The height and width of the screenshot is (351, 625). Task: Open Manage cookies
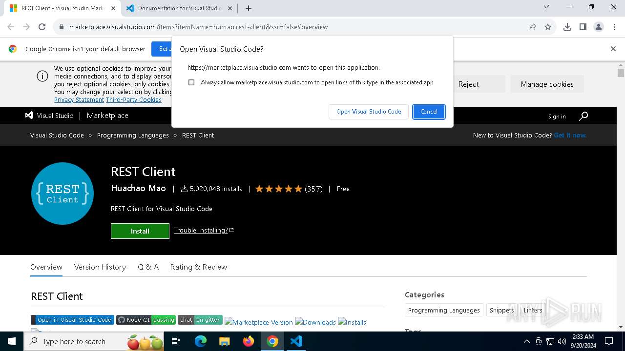tap(547, 84)
